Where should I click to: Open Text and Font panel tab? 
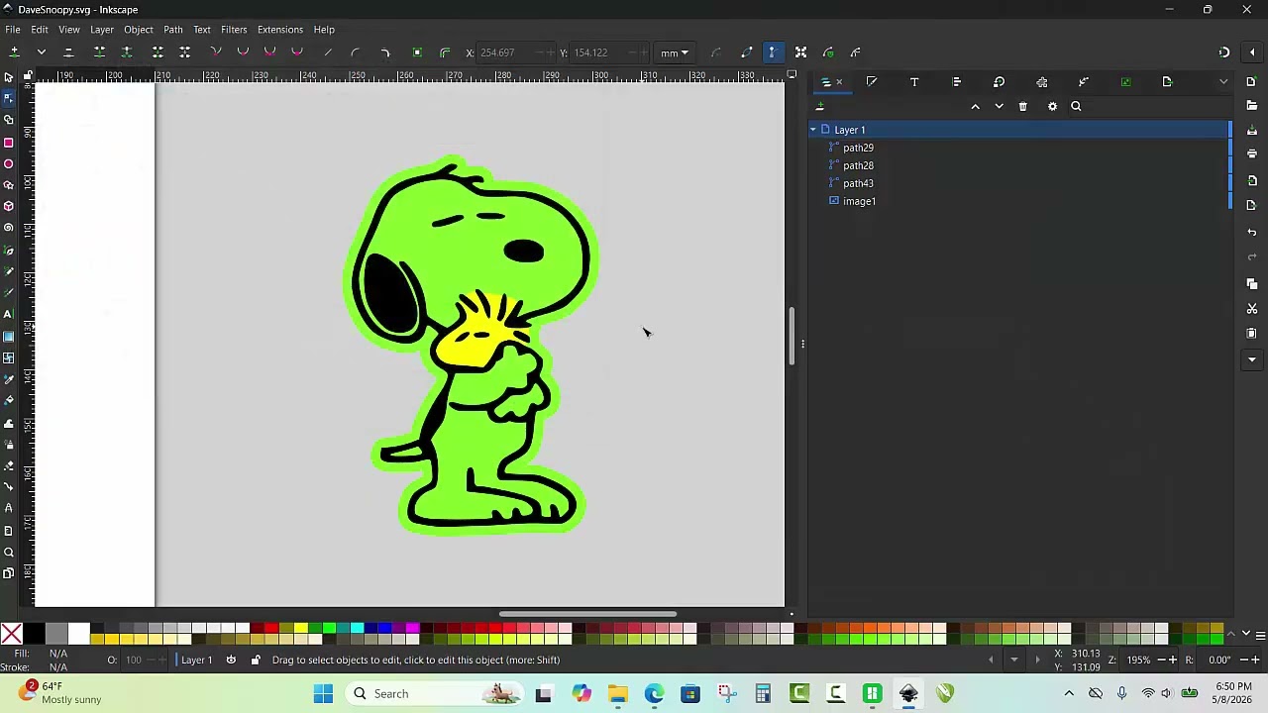point(914,82)
